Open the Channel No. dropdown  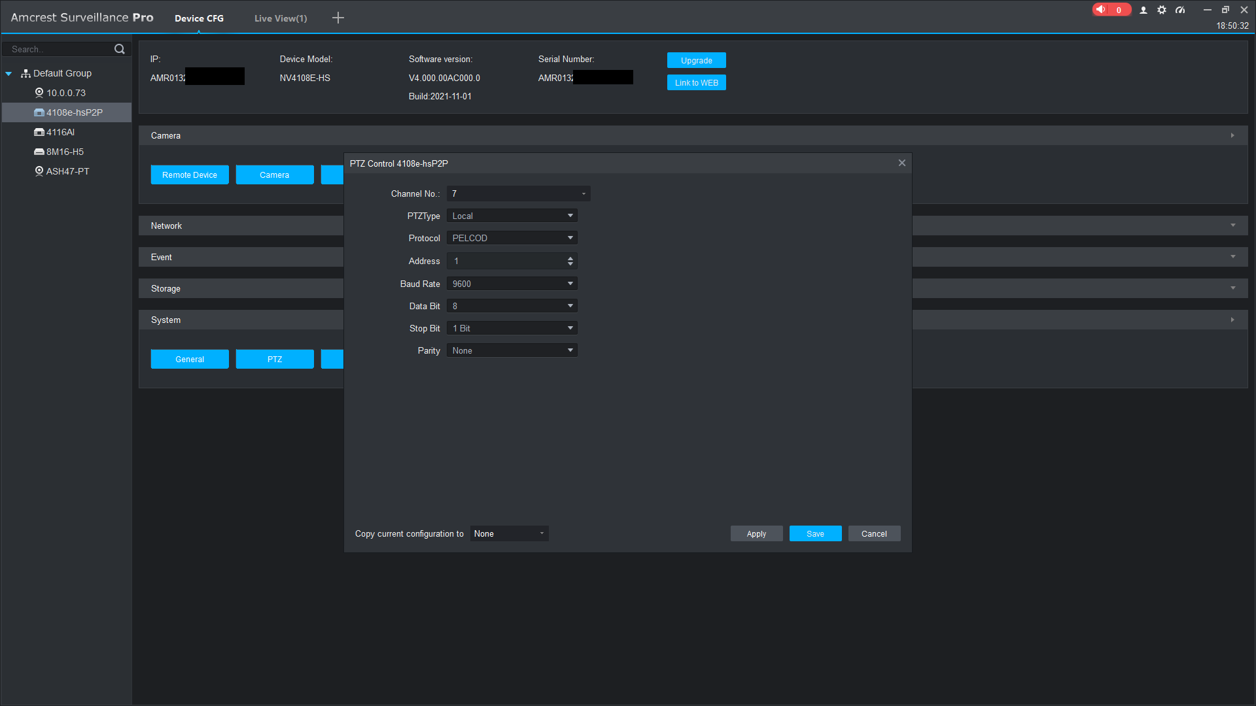519,193
